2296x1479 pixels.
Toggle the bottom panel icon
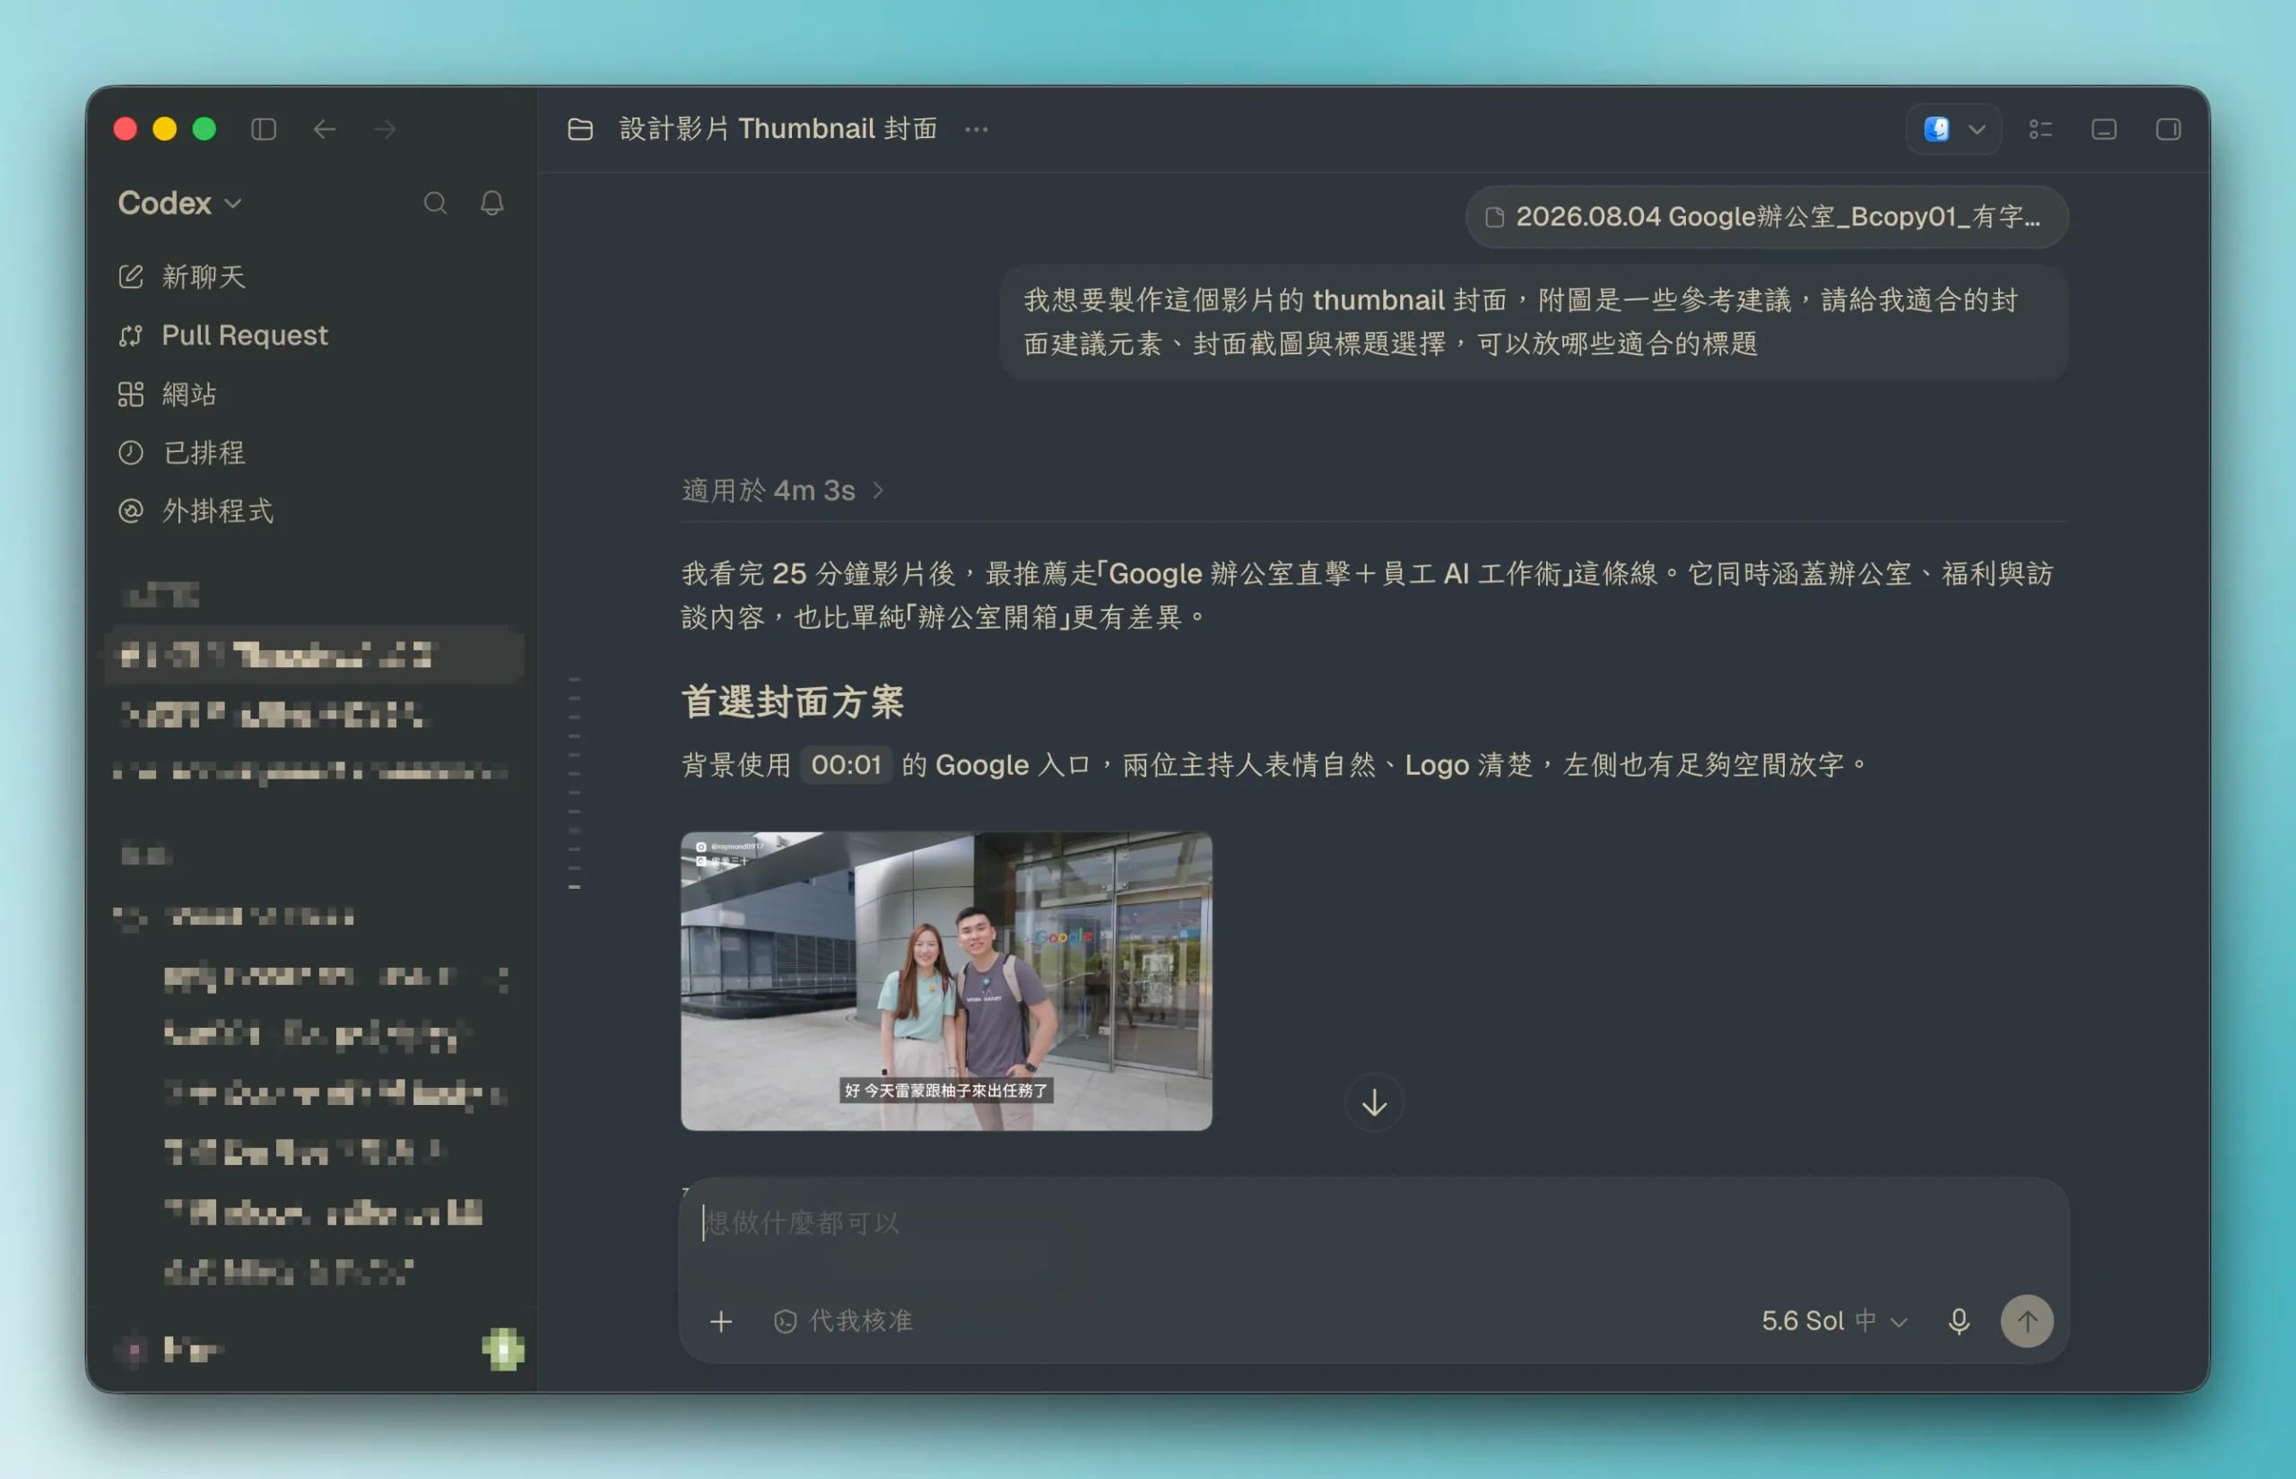[2104, 128]
